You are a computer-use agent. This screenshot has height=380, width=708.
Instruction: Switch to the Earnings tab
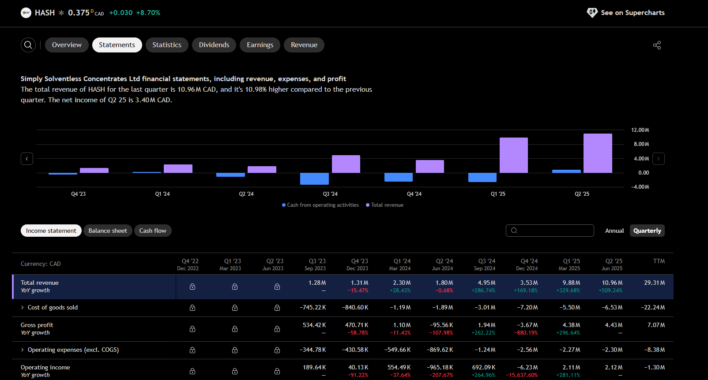coord(260,45)
